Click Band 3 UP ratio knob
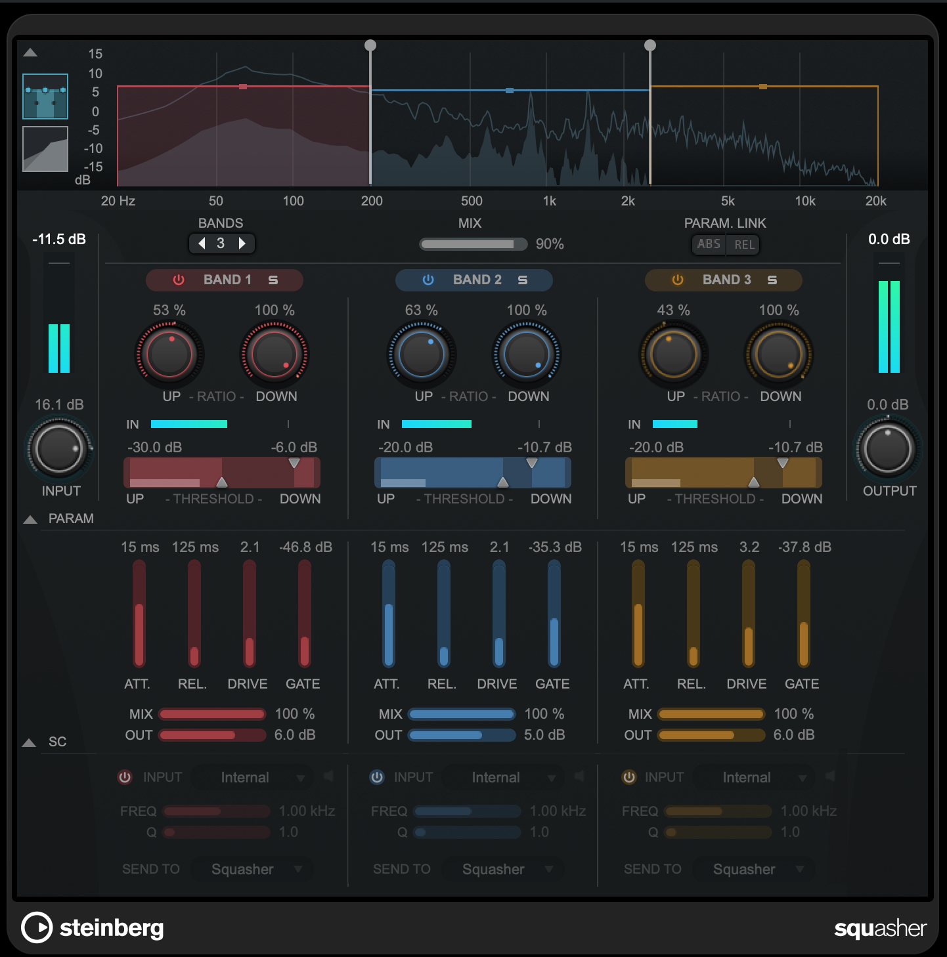 click(x=673, y=354)
